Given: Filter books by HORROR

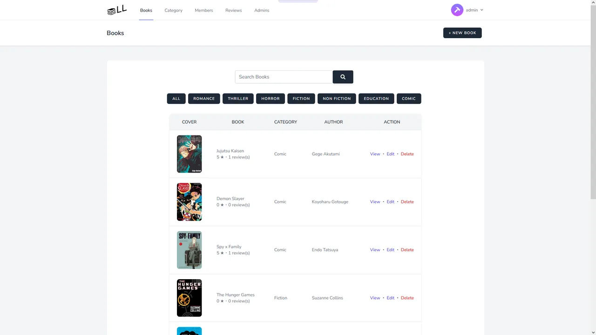Looking at the screenshot, I should [271, 99].
